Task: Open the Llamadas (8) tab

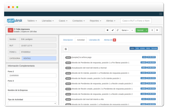Action: [x=94, y=40]
